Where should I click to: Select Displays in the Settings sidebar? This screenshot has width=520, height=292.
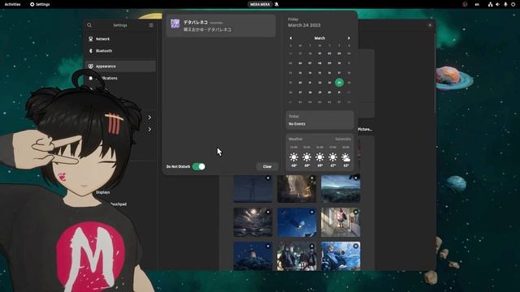coord(103,192)
